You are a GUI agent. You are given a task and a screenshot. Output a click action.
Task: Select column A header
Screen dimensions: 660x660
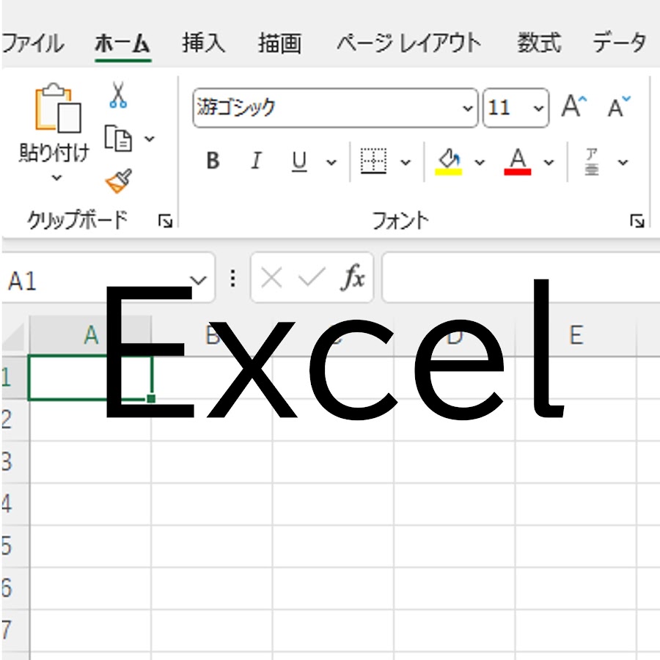(x=90, y=335)
